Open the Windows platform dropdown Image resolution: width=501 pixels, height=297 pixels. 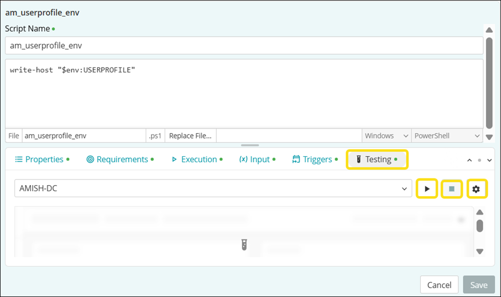click(386, 136)
